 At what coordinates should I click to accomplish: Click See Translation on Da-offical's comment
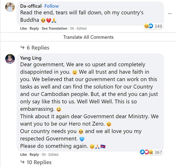(x=54, y=28)
